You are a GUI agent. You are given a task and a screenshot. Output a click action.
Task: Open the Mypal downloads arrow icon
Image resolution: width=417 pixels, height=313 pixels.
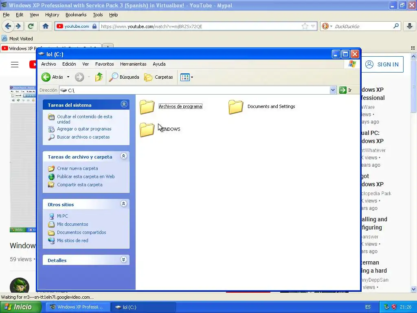tap(410, 26)
